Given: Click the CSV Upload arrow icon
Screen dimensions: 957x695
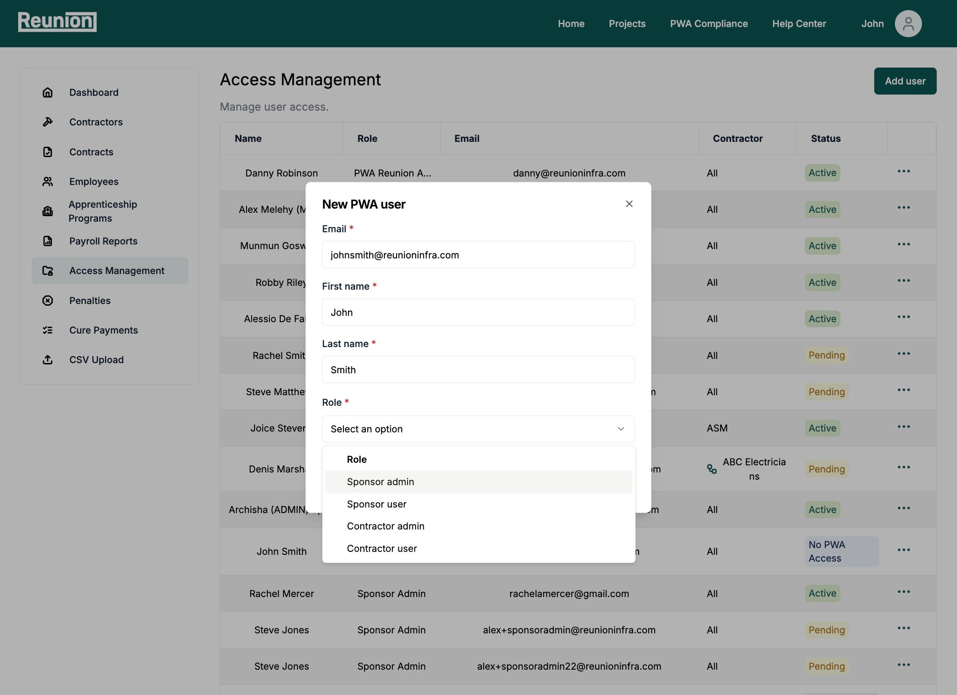Looking at the screenshot, I should [x=48, y=360].
